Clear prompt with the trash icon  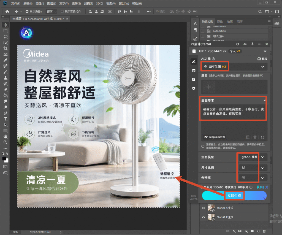click(255, 137)
